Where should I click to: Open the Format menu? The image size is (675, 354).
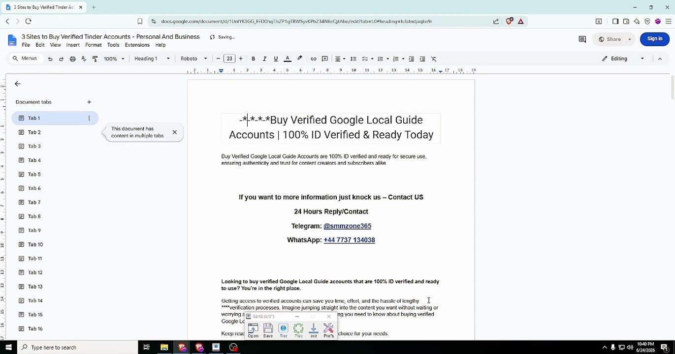pyautogui.click(x=93, y=45)
